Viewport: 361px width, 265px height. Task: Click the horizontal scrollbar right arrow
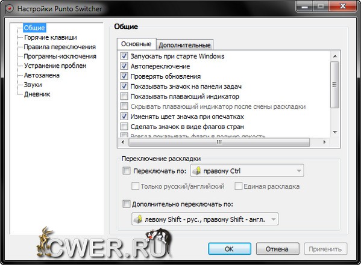(325, 142)
